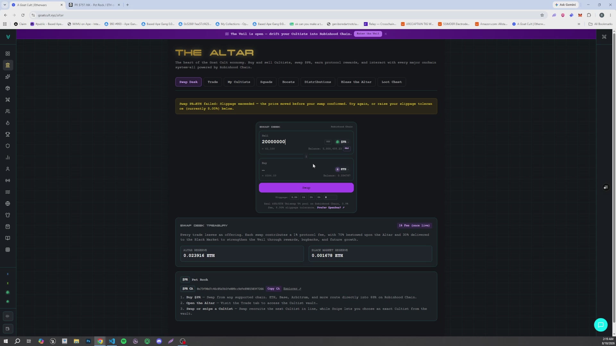The image size is (616, 346).
Task: Open the dashboard grid icon in sidebar
Action: pyautogui.click(x=8, y=54)
